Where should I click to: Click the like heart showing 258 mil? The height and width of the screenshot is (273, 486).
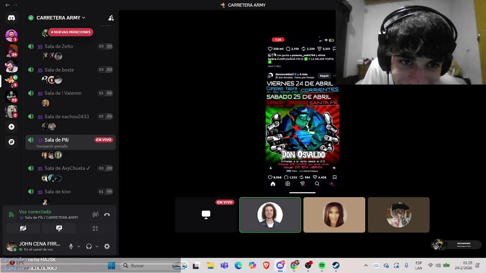point(270,49)
